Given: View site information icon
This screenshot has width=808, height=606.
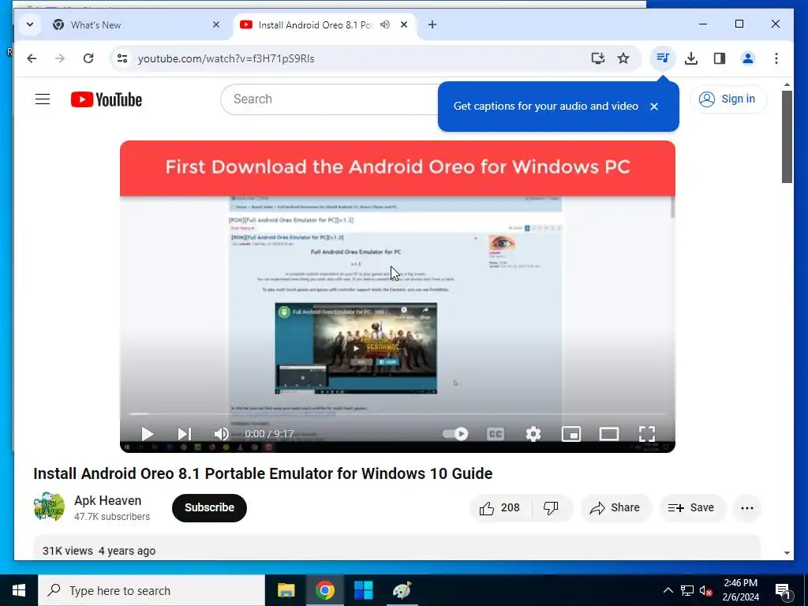Looking at the screenshot, I should coord(122,58).
